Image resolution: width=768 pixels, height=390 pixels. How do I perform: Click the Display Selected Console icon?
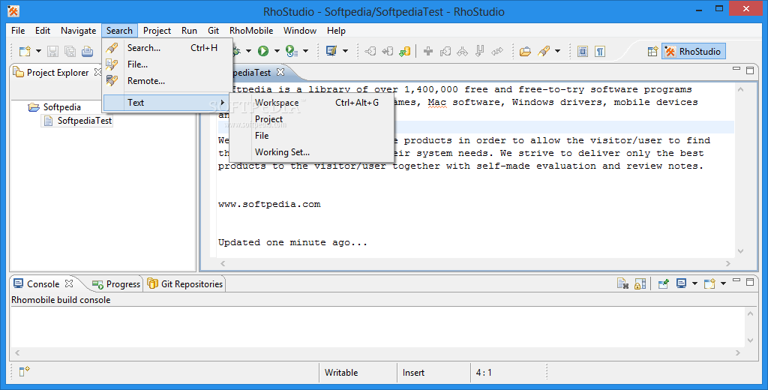tap(681, 283)
